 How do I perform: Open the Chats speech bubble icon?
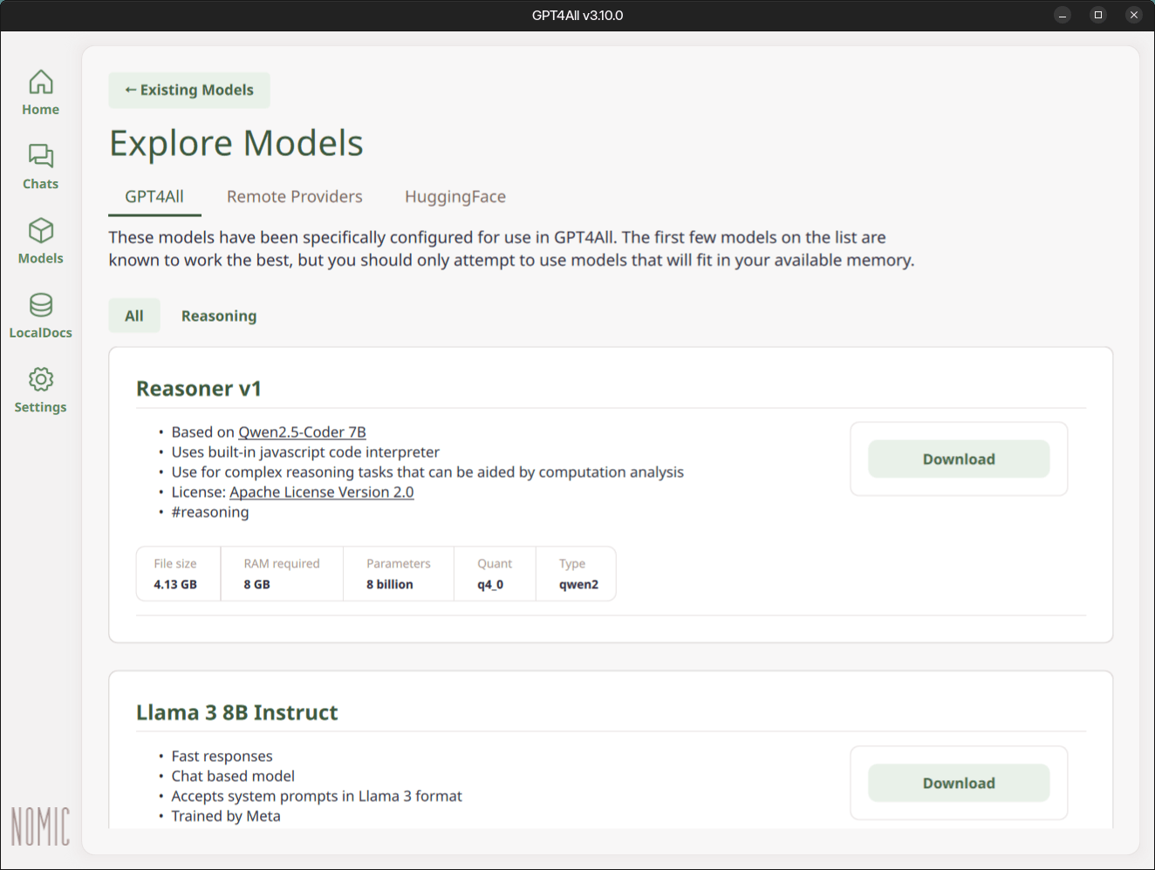(x=40, y=156)
